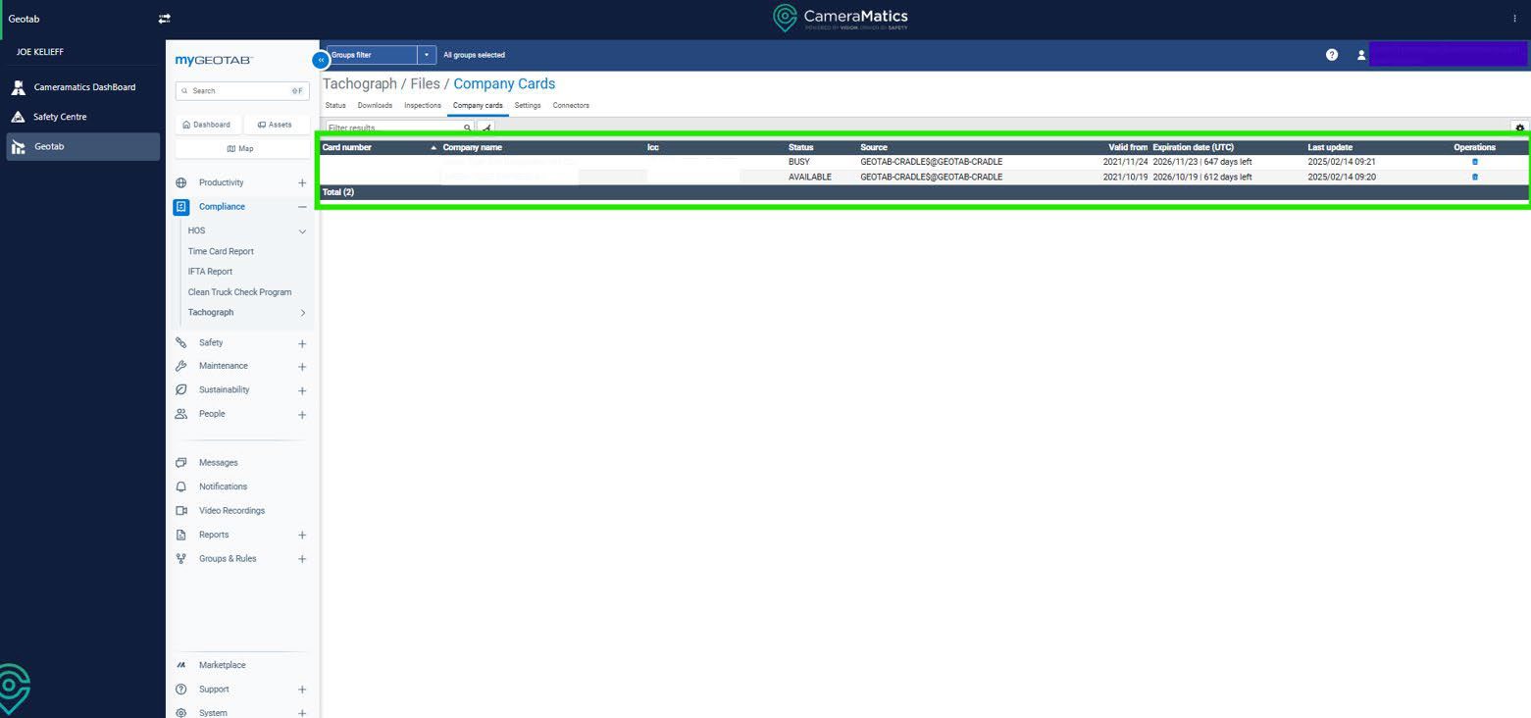Open the help question mark icon

pos(1331,55)
